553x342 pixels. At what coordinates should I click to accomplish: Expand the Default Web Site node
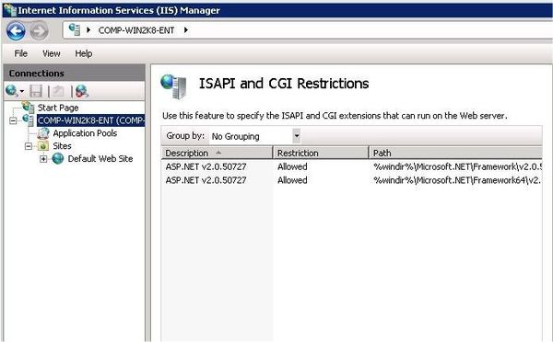tap(43, 159)
